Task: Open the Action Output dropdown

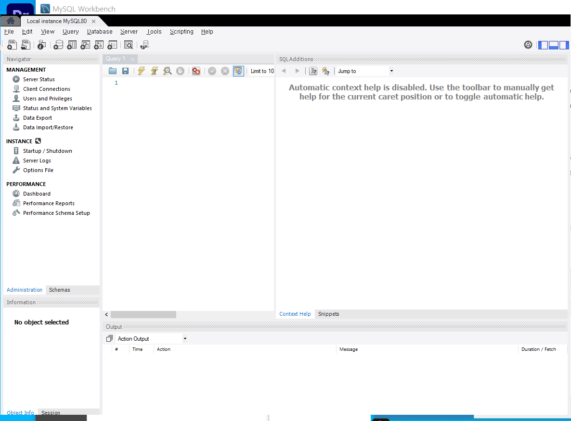Action: pos(152,338)
